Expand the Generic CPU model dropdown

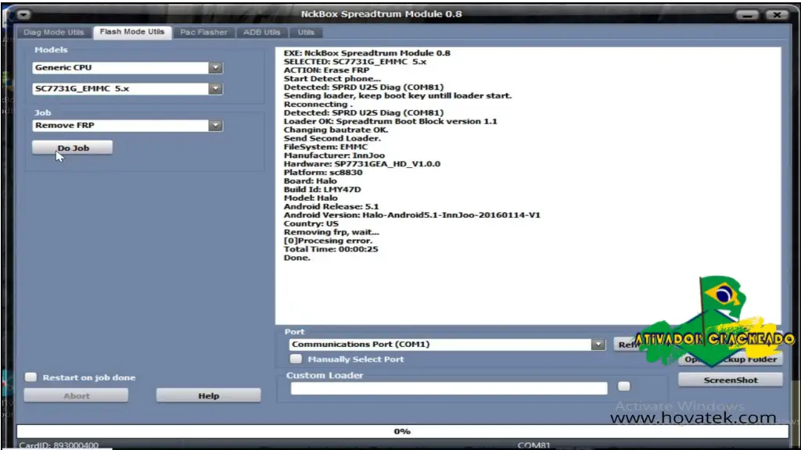(x=215, y=67)
